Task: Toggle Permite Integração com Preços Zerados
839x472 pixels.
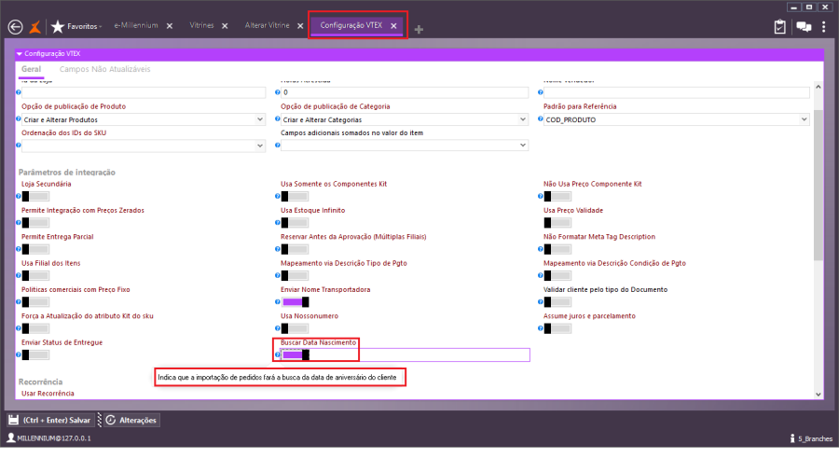Action: pos(35,223)
